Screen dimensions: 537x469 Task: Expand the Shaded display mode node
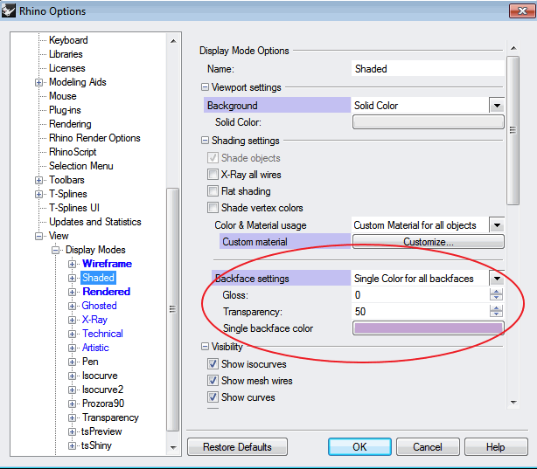coord(72,278)
